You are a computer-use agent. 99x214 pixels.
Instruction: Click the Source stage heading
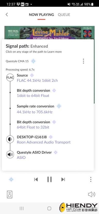22,75
